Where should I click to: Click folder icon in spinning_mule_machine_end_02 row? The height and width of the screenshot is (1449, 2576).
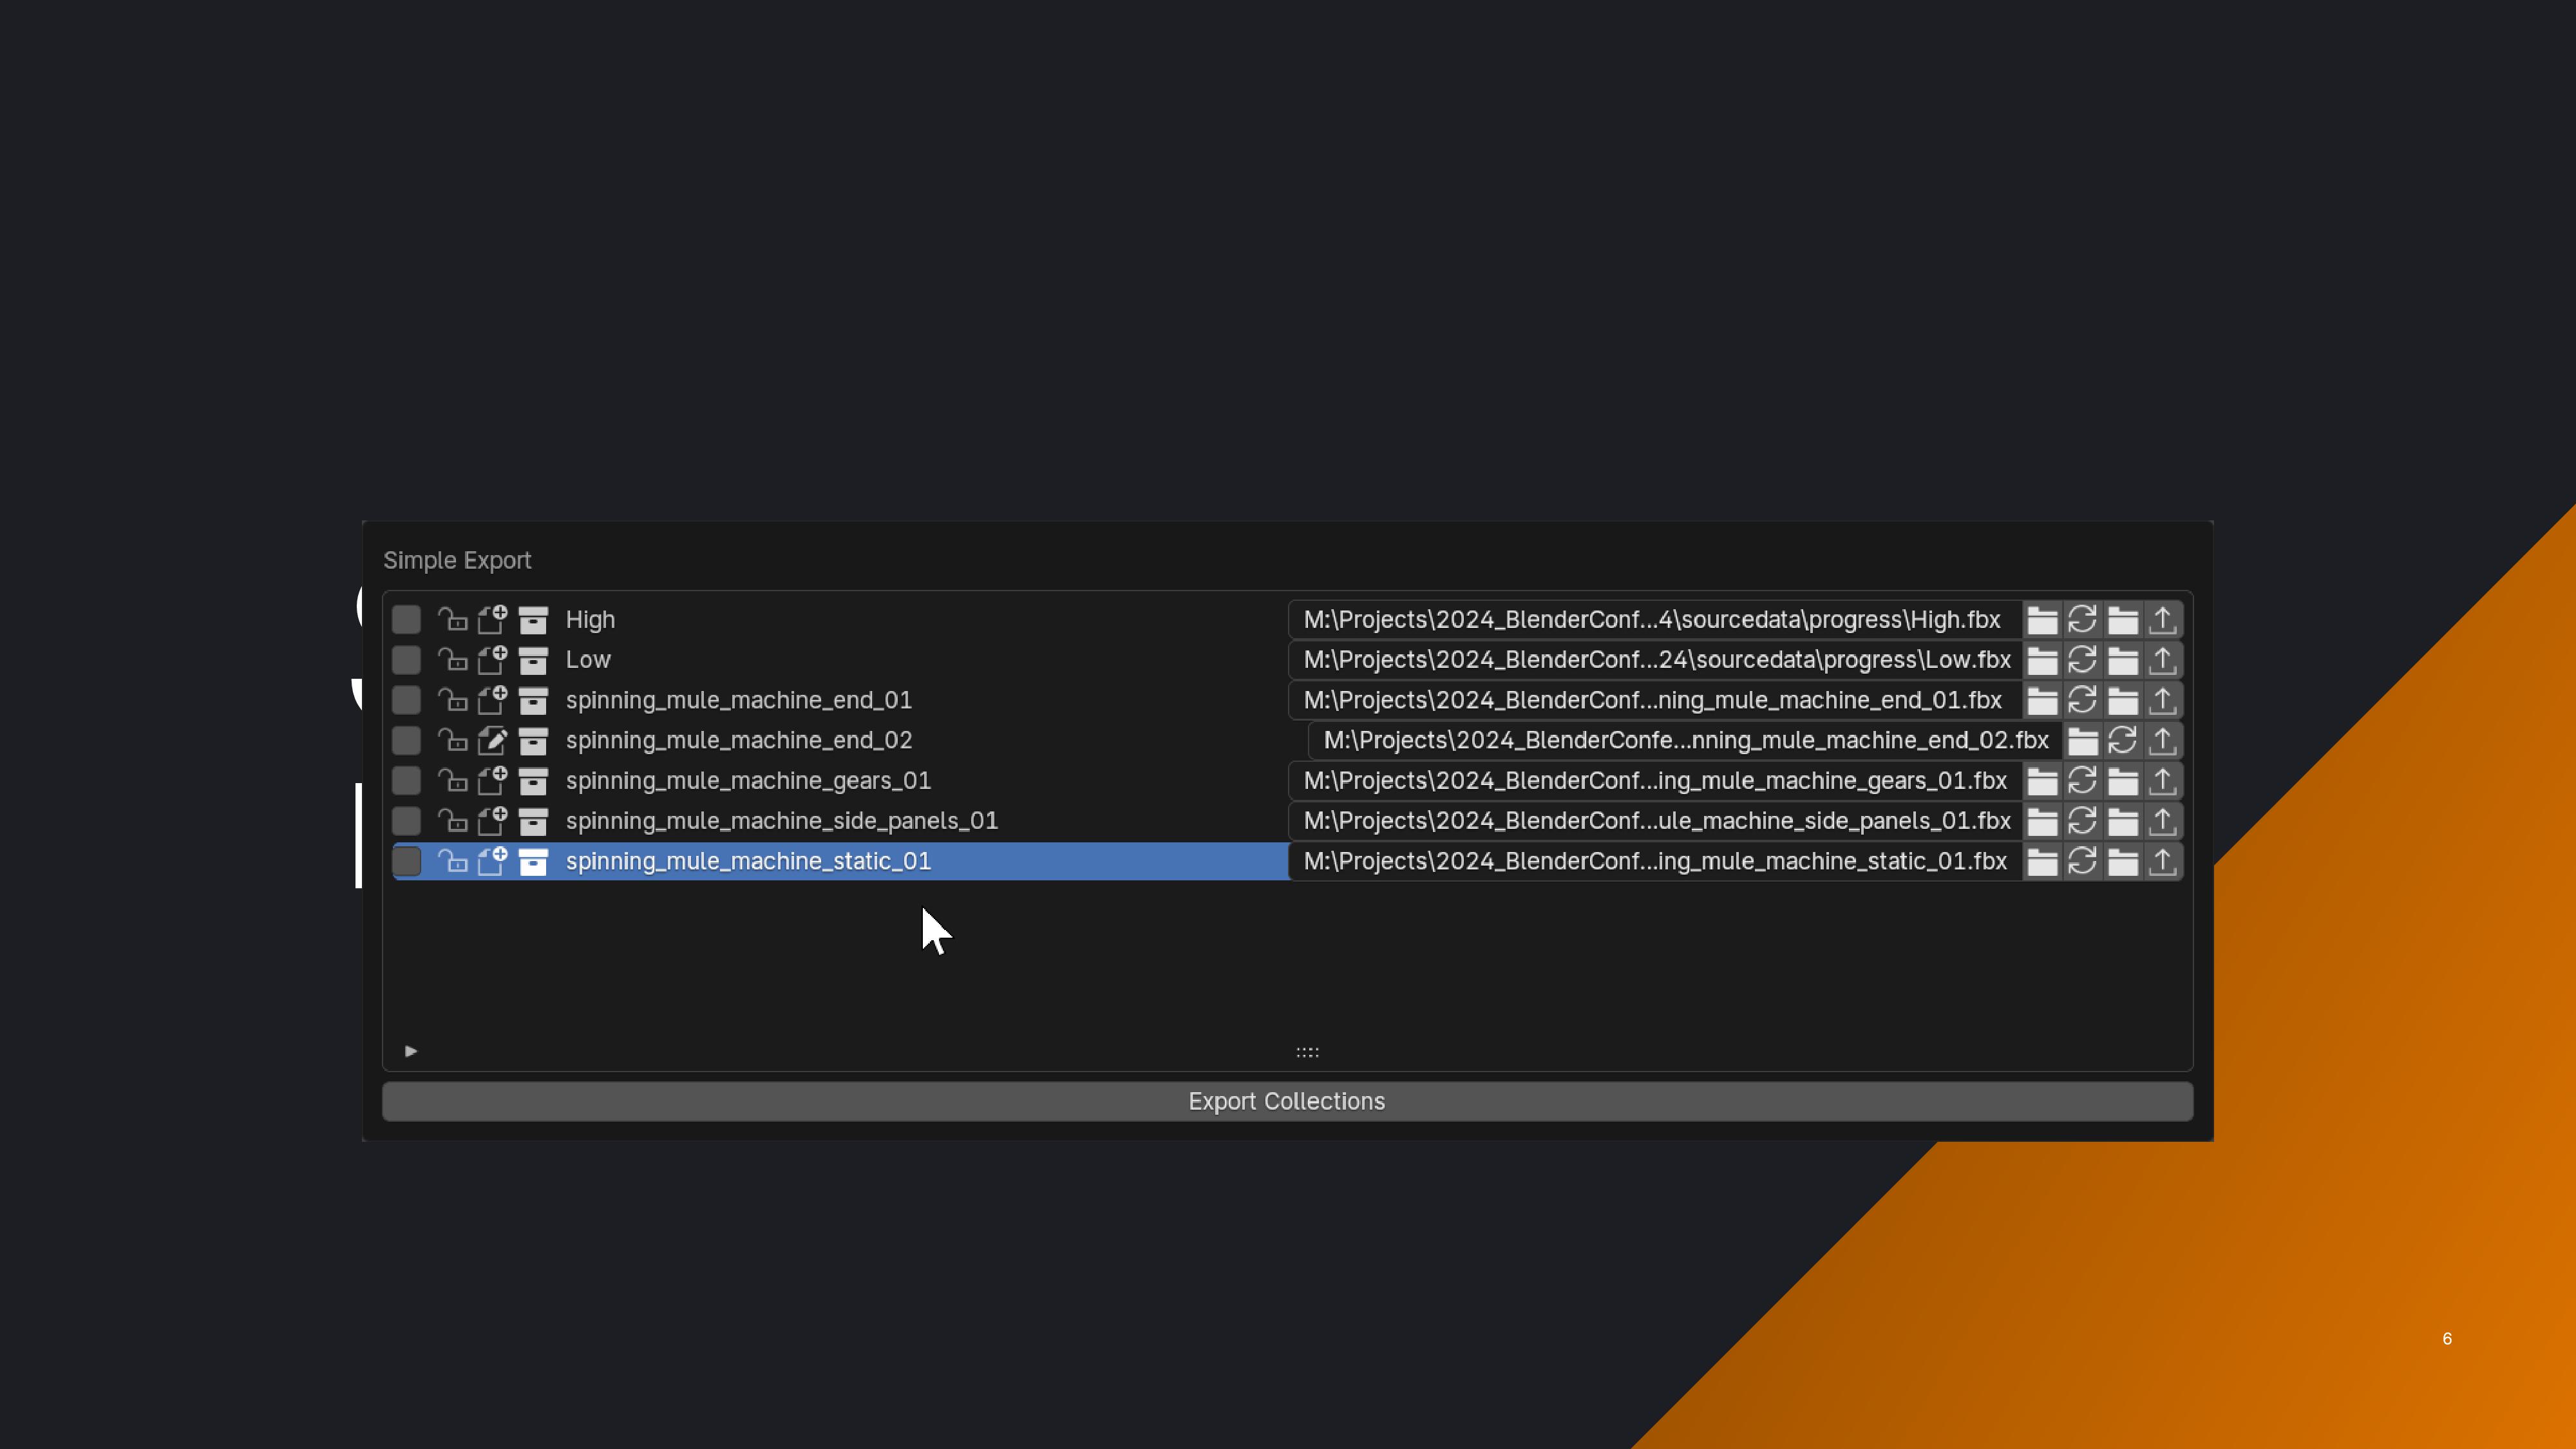(x=2082, y=741)
